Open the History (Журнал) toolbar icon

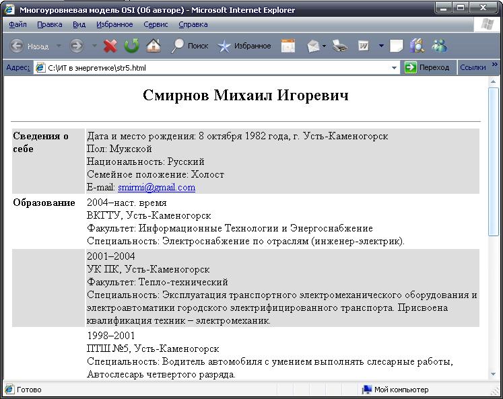pos(288,46)
